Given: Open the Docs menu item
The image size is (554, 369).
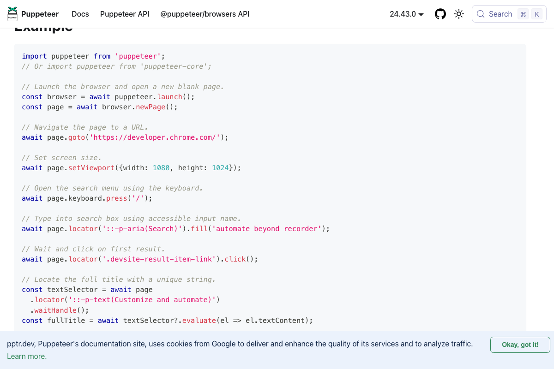Looking at the screenshot, I should [80, 14].
